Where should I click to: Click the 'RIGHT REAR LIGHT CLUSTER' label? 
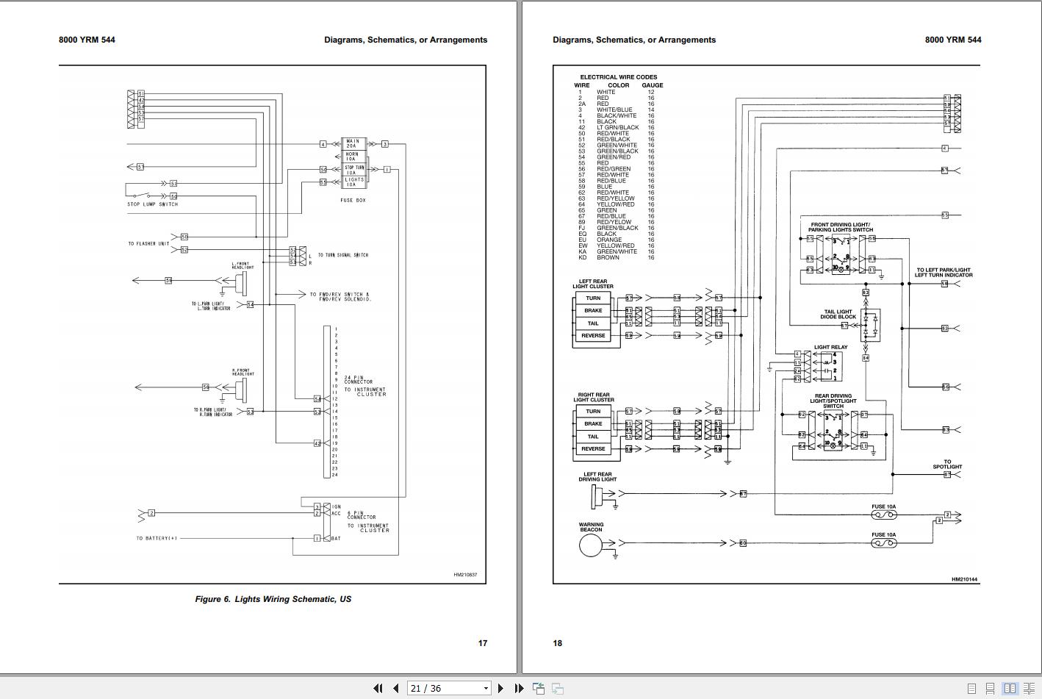(x=594, y=398)
